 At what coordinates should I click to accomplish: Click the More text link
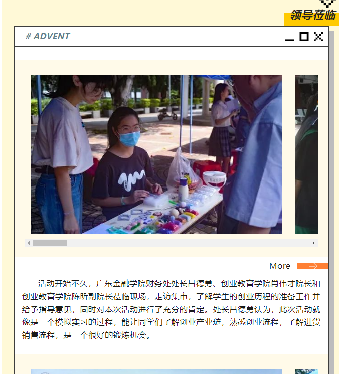coord(280,266)
